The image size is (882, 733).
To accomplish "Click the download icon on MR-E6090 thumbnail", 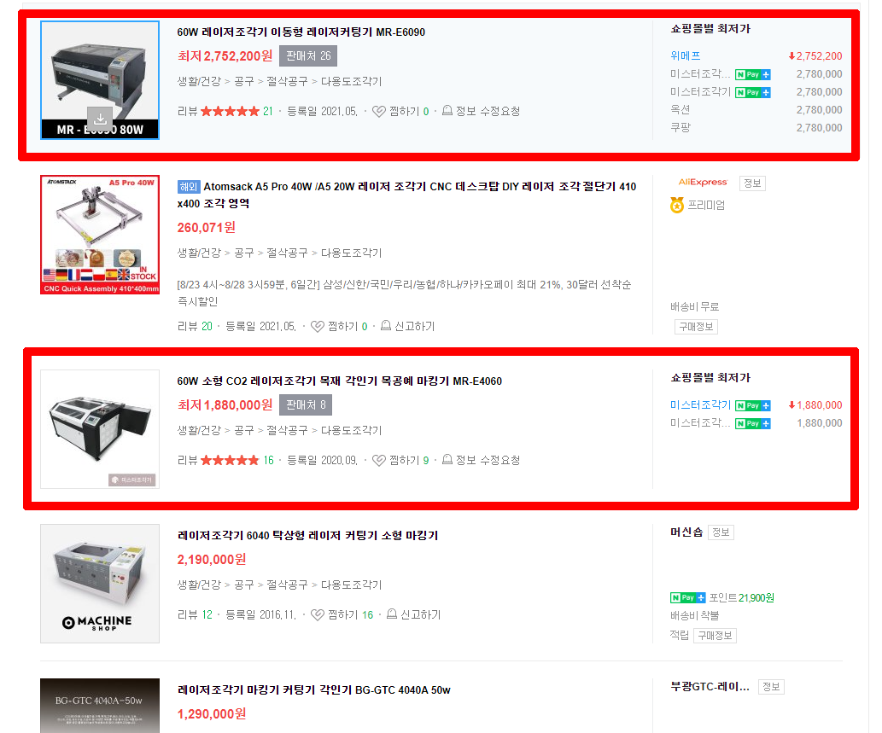I will pos(100,119).
